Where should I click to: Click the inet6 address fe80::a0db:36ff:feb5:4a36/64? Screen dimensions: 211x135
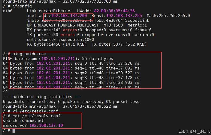click(89, 20)
